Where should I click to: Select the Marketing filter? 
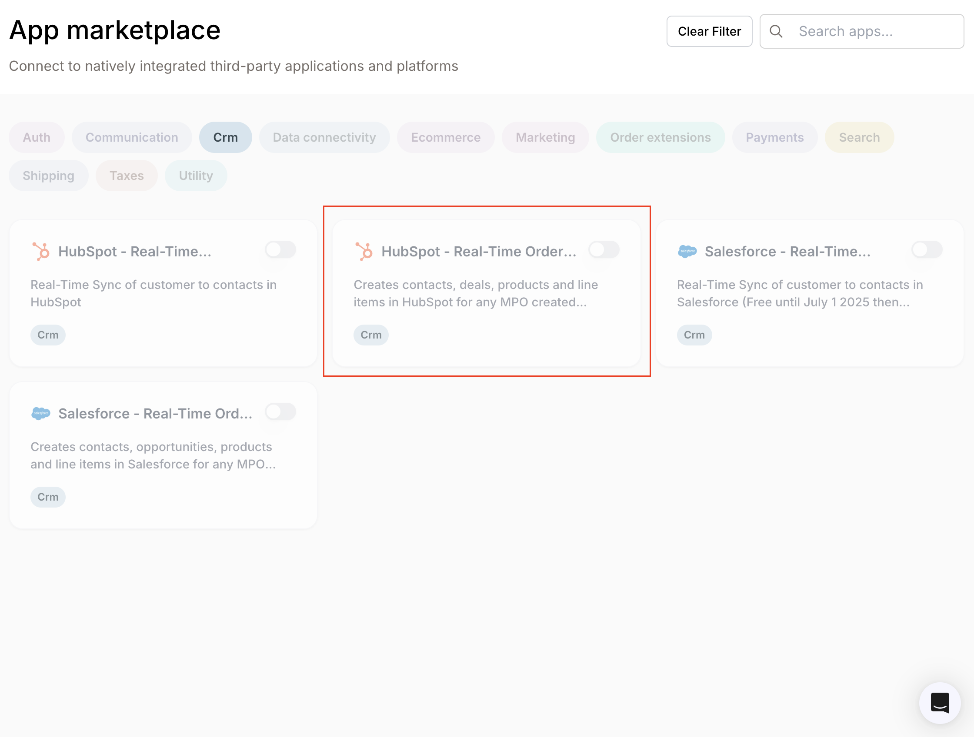[545, 137]
